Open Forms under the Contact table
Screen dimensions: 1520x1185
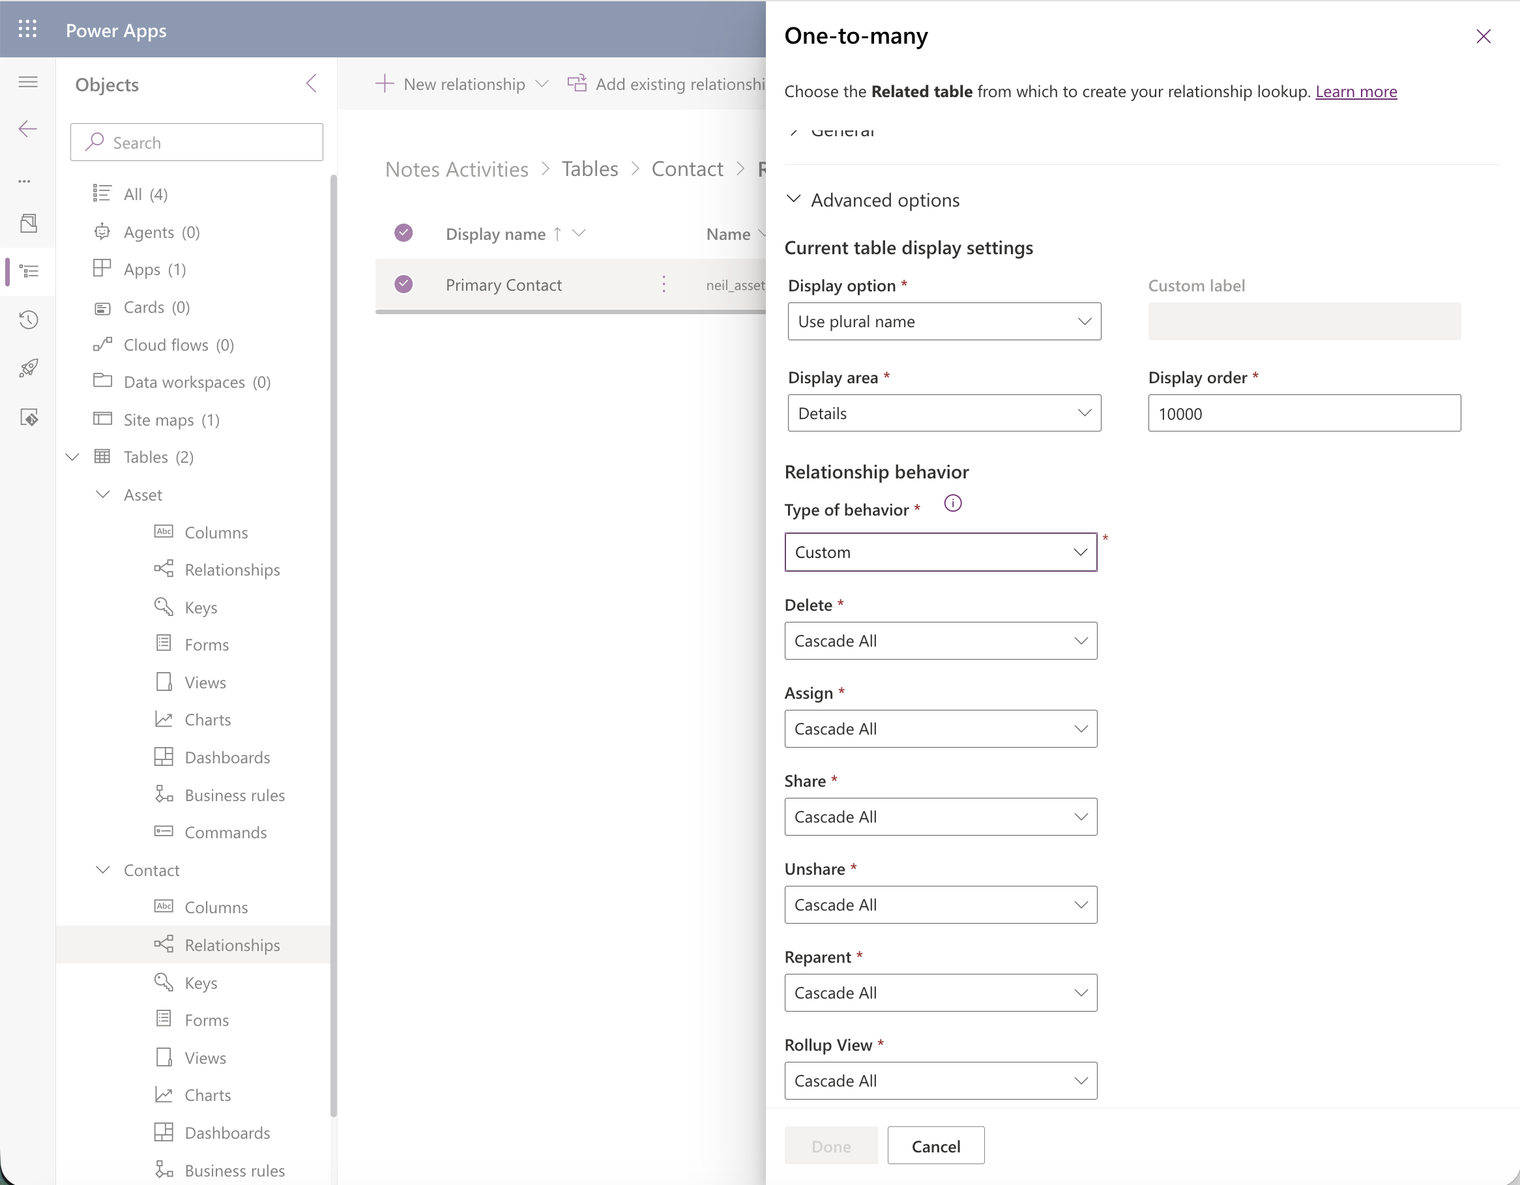(x=207, y=1020)
